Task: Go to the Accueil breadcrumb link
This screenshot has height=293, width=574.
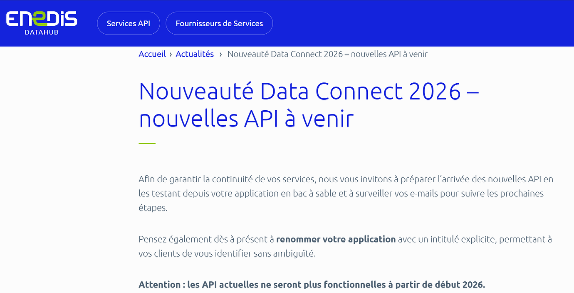Action: click(152, 54)
